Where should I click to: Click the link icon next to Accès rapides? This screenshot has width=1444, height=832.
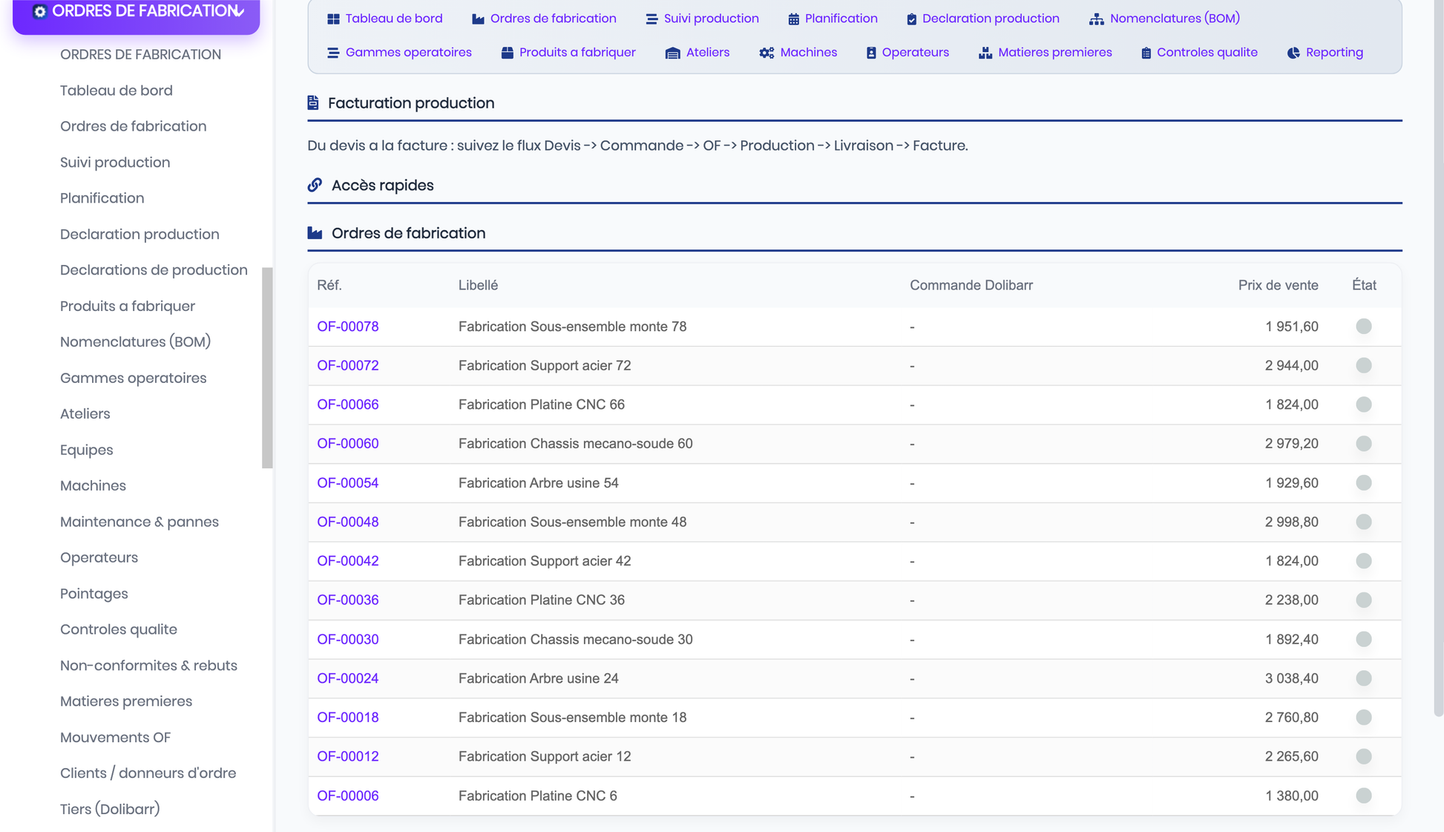coord(315,185)
